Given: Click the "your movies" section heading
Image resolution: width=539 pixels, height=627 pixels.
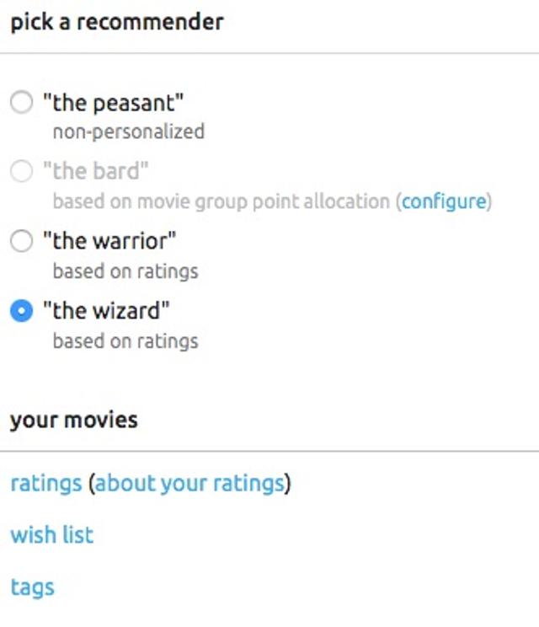Looking at the screenshot, I should pos(73,420).
